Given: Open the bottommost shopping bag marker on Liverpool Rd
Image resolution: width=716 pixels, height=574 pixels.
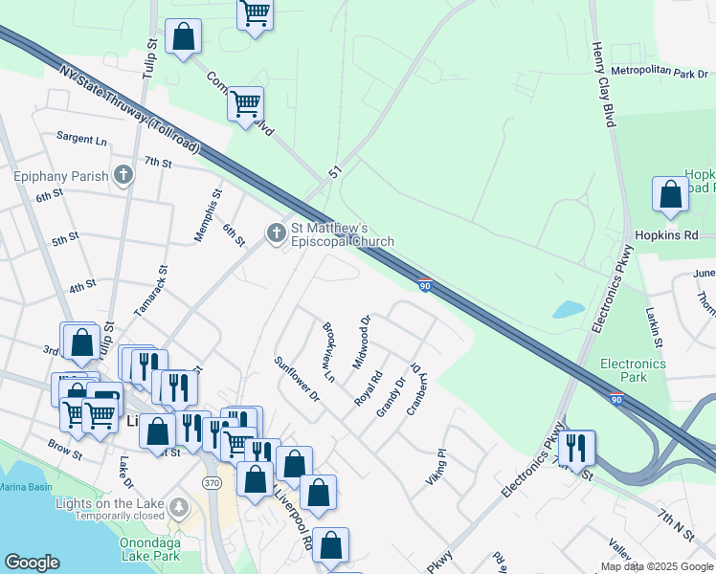Looking at the screenshot, I should coord(330,545).
